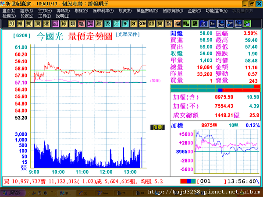The height and width of the screenshot is (197, 263).
Task: Open the 工具(T) menu
Action: pyautogui.click(x=44, y=16)
